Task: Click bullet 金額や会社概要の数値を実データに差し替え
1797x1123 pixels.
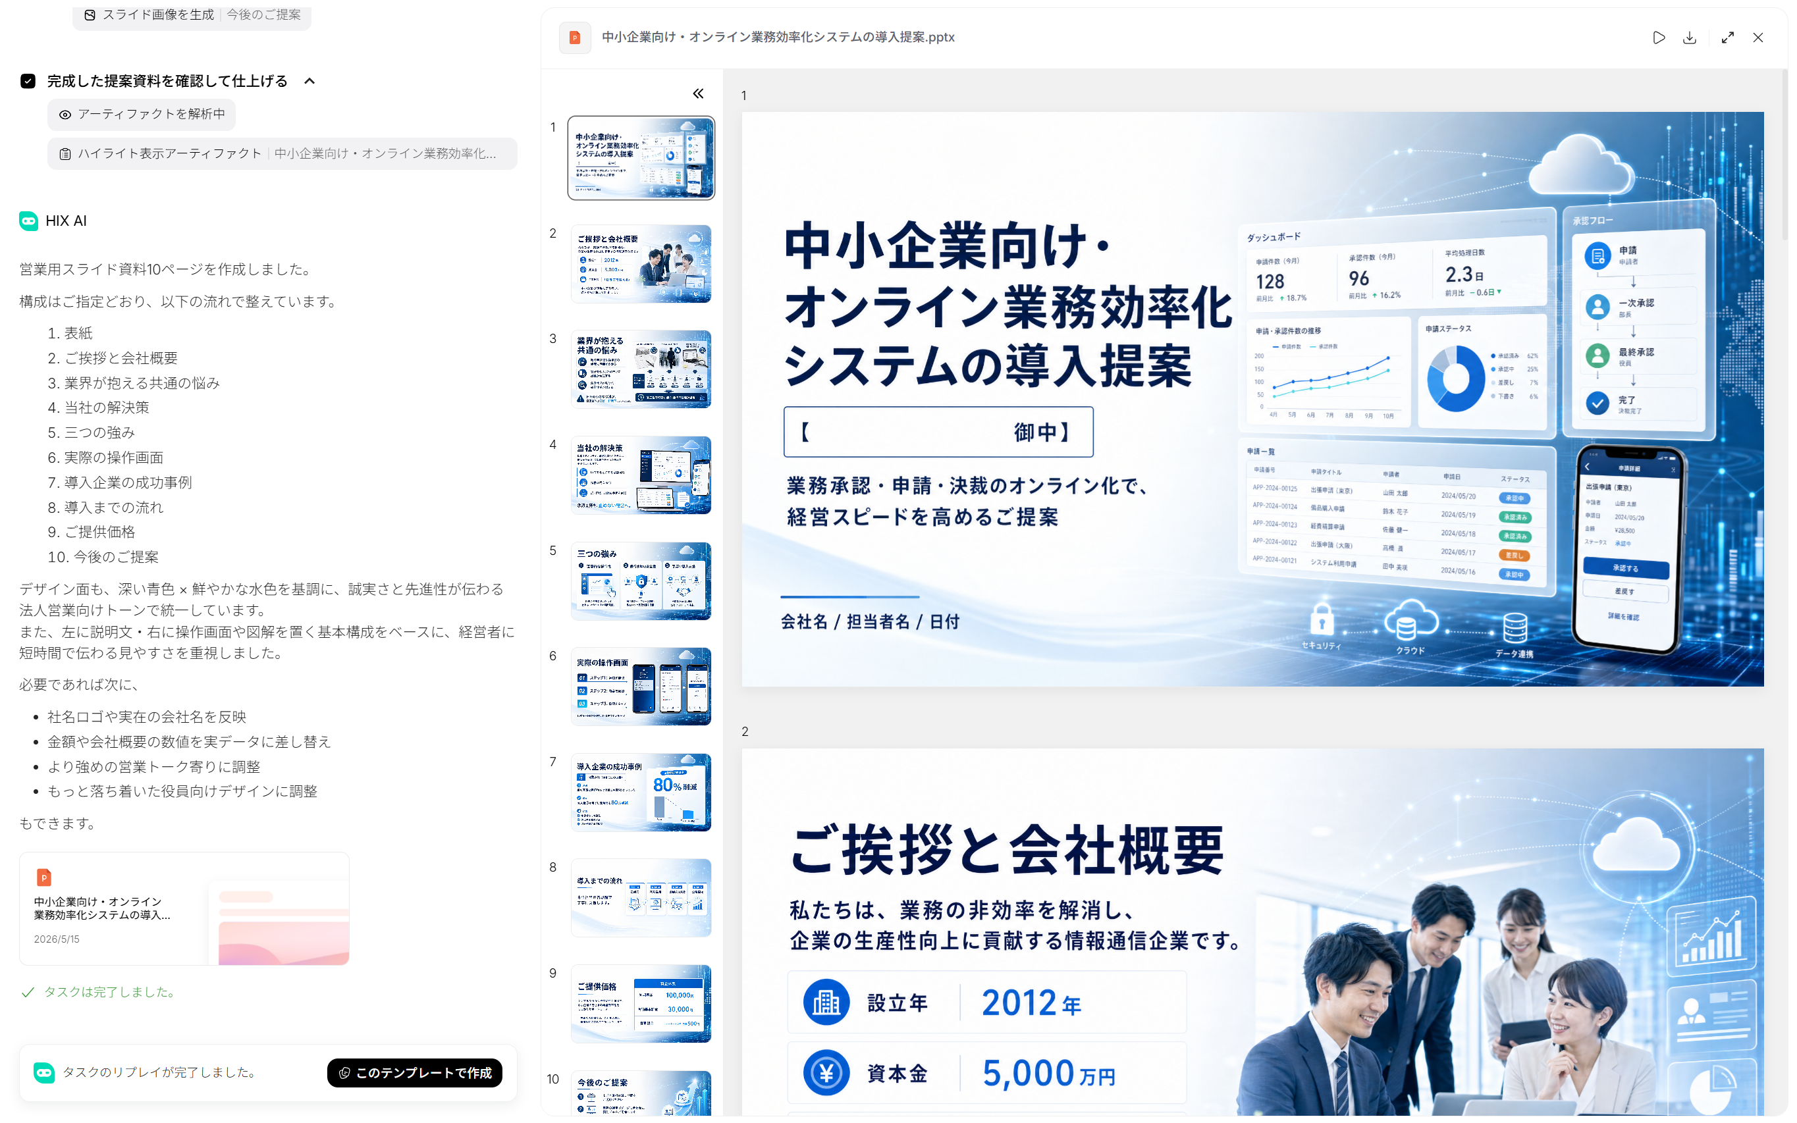Action: [x=190, y=742]
